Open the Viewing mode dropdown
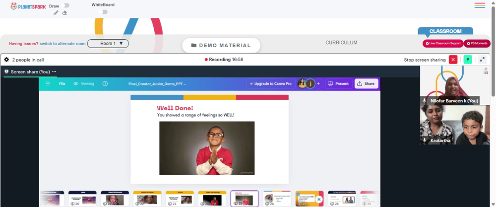This screenshot has height=207, width=496. (84, 83)
